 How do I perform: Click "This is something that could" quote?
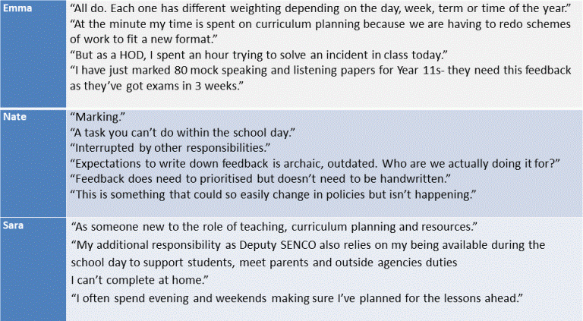tap(273, 194)
